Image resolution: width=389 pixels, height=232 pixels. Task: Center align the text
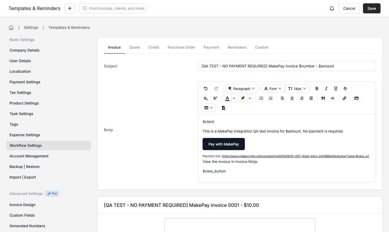coord(292,98)
